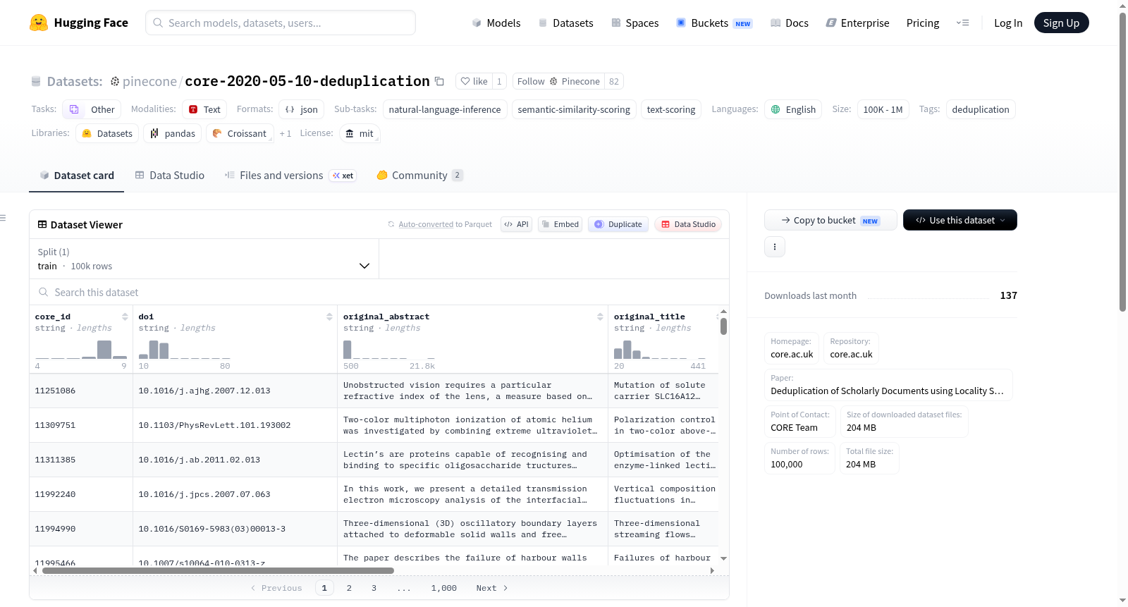Viewport: 1128px width, 607px height.
Task: Expand the Split train dropdown
Action: 204,259
